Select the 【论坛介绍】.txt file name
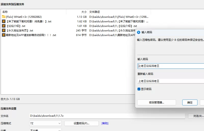This screenshot has width=204, height=131. point(16,26)
